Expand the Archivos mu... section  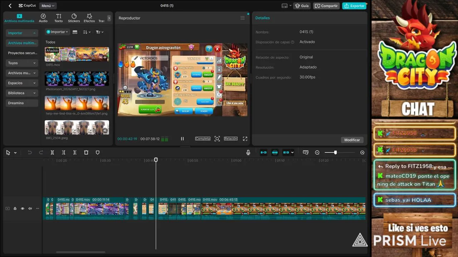22,73
